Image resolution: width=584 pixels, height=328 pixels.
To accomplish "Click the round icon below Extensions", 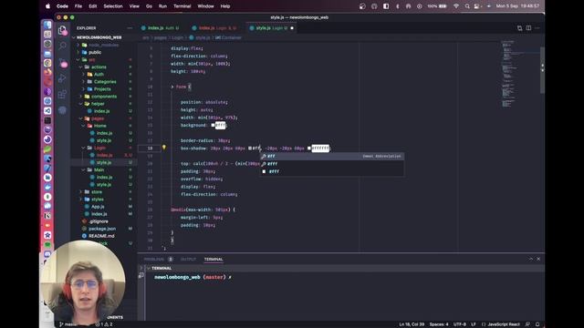I will point(62,110).
